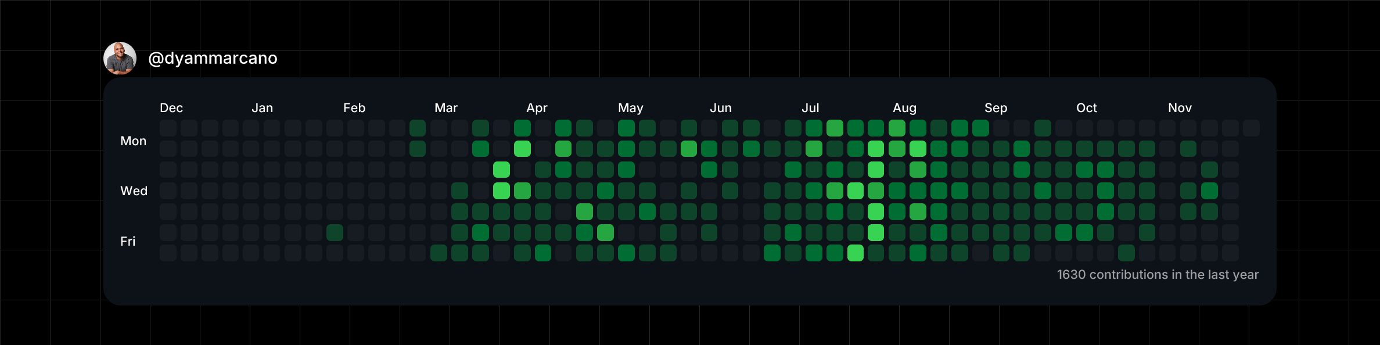Select the Jul month label
1380x345 pixels.
click(x=810, y=108)
